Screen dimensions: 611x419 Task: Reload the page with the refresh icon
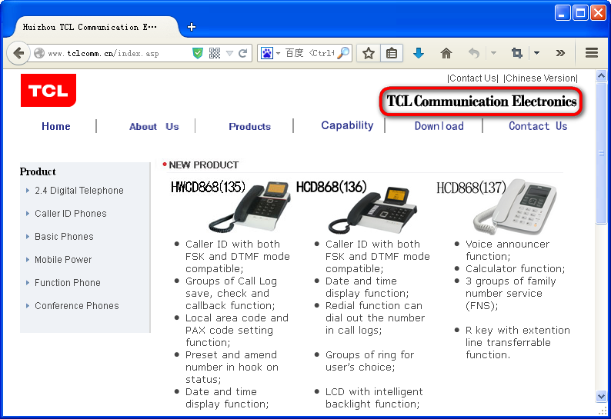click(242, 53)
